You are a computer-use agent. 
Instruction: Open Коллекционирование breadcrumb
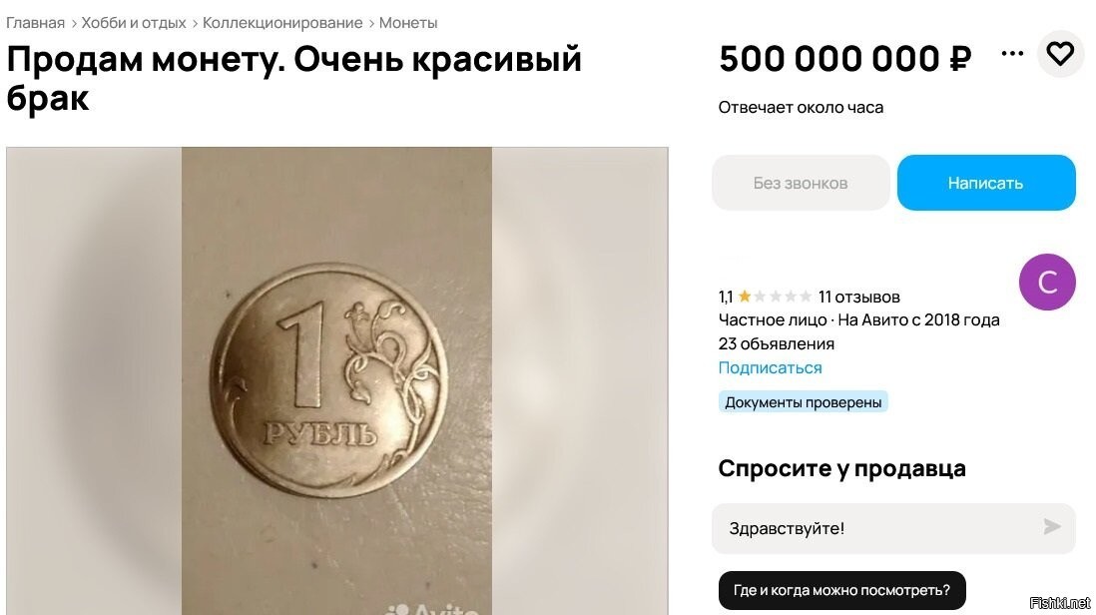pyautogui.click(x=282, y=23)
